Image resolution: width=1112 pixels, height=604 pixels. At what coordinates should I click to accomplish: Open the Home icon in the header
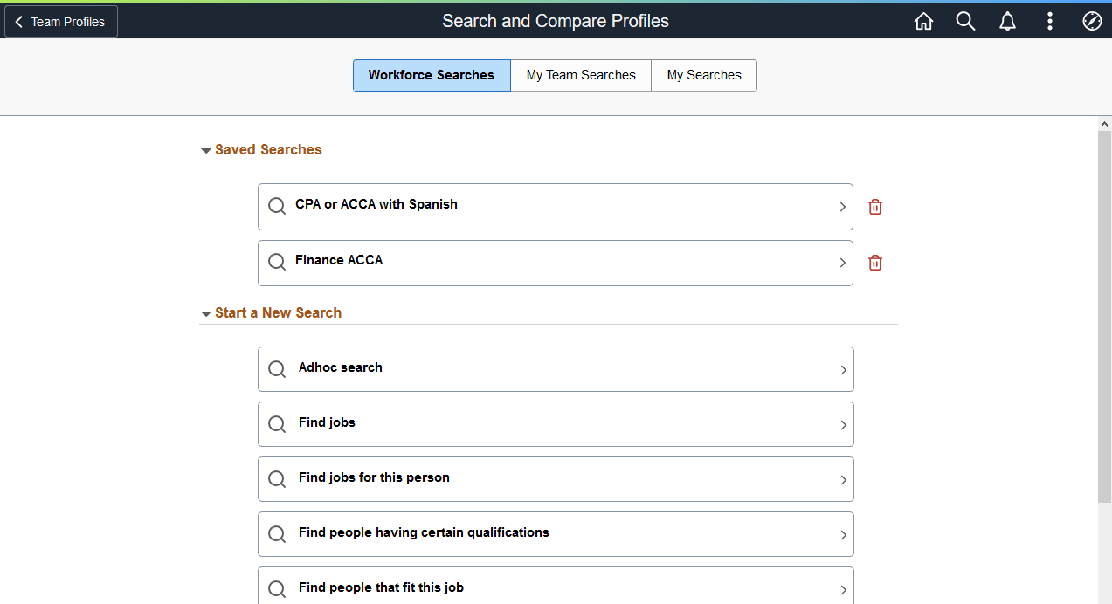tap(923, 20)
